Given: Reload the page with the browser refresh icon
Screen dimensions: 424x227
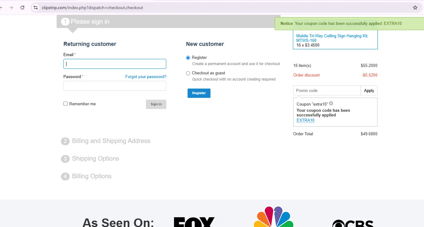Looking at the screenshot, I should [x=22, y=8].
